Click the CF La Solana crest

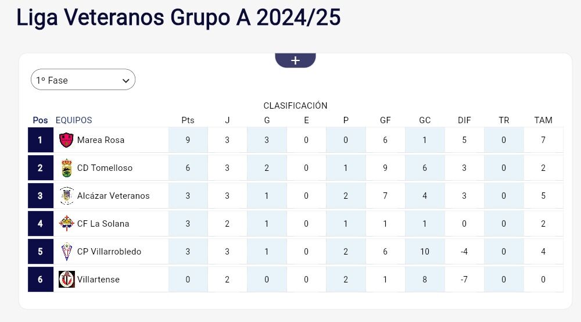[67, 224]
